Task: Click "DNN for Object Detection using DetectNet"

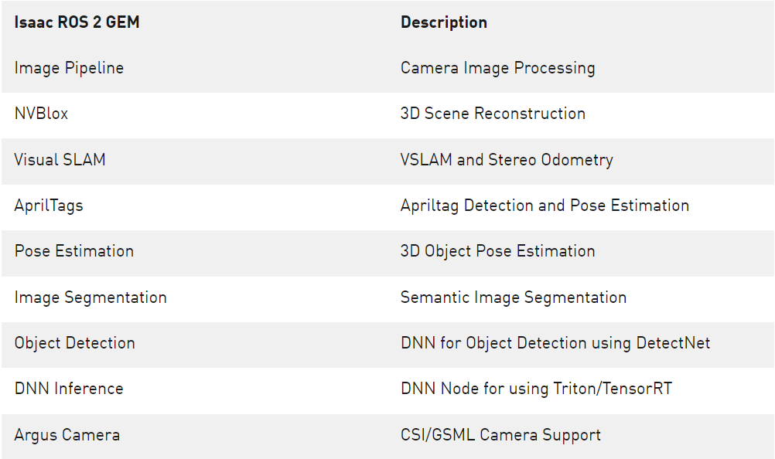Action: point(555,343)
